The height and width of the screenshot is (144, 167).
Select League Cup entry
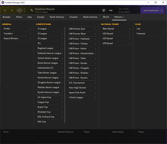(50, 102)
